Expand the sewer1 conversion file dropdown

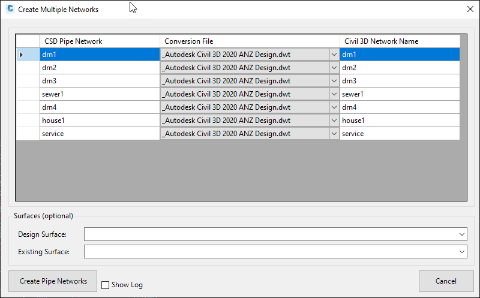click(334, 94)
